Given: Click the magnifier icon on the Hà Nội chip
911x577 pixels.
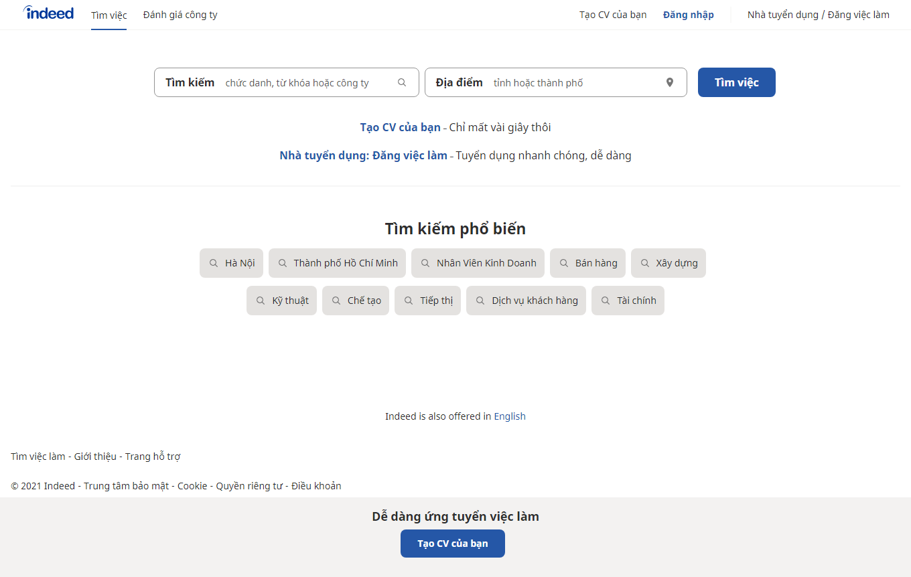Looking at the screenshot, I should click(214, 263).
